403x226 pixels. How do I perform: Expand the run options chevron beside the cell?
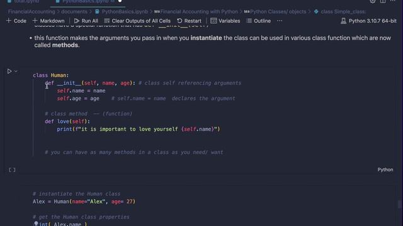point(16,71)
